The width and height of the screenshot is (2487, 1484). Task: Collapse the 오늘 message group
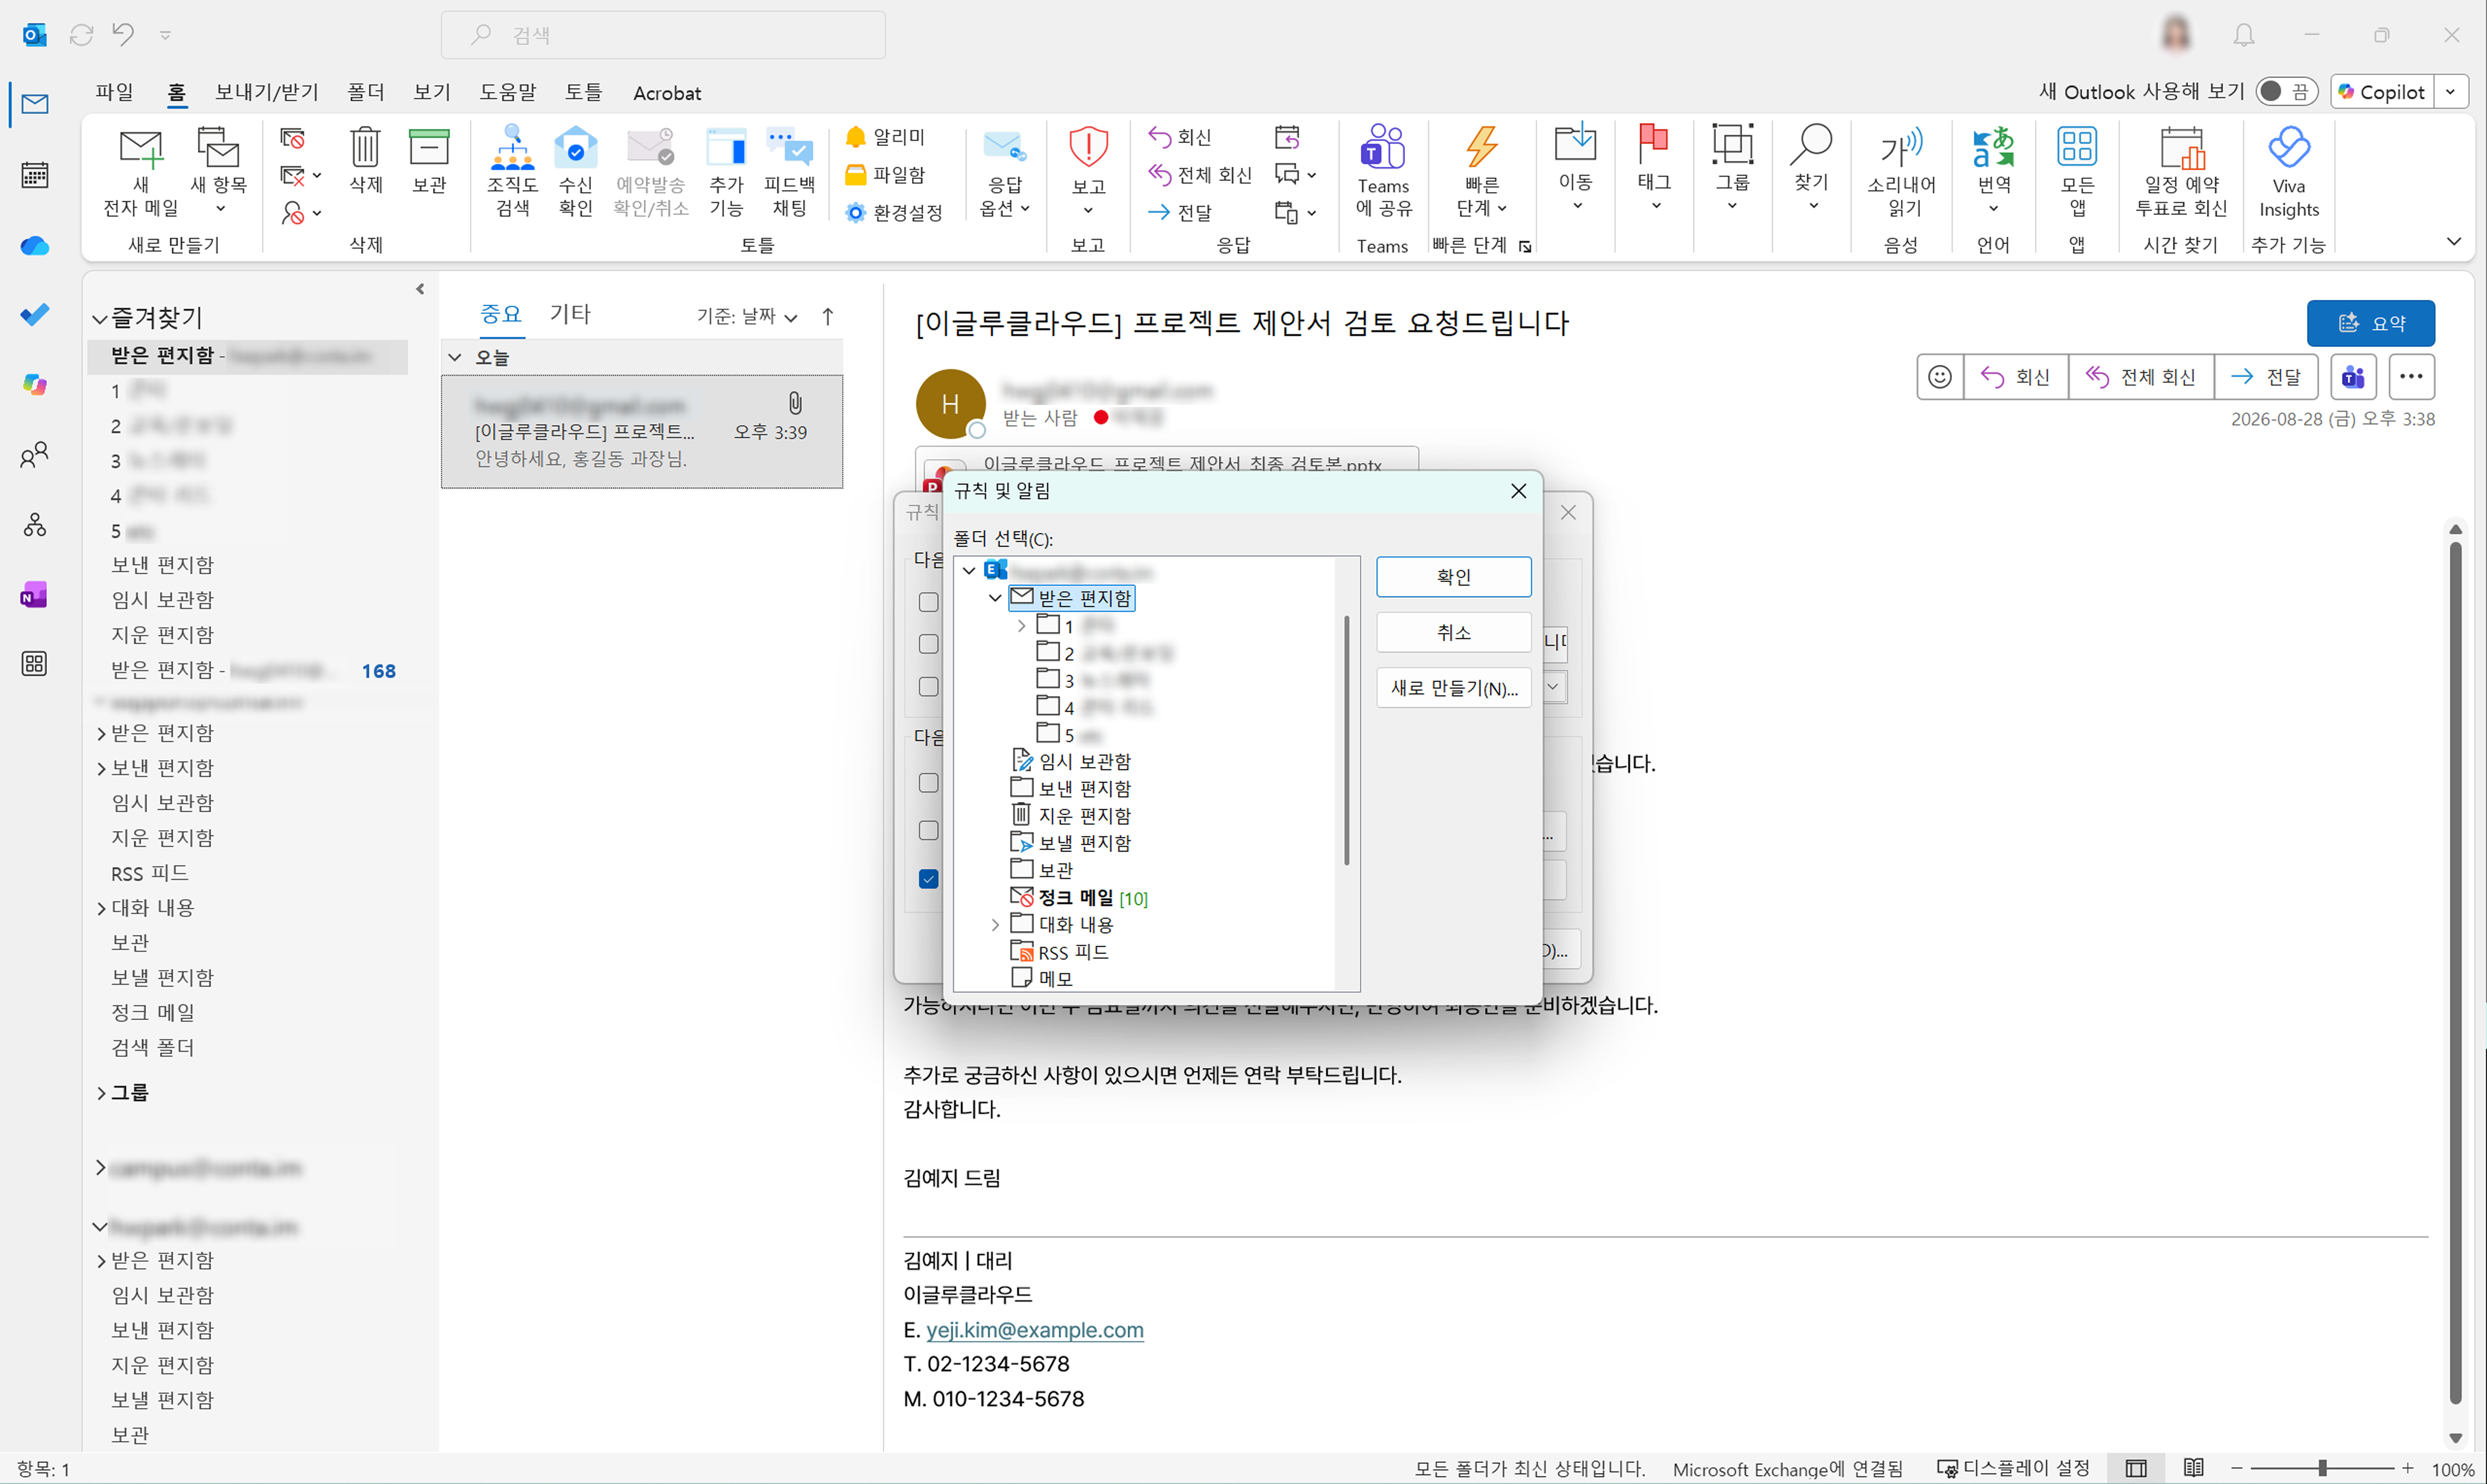pos(455,357)
